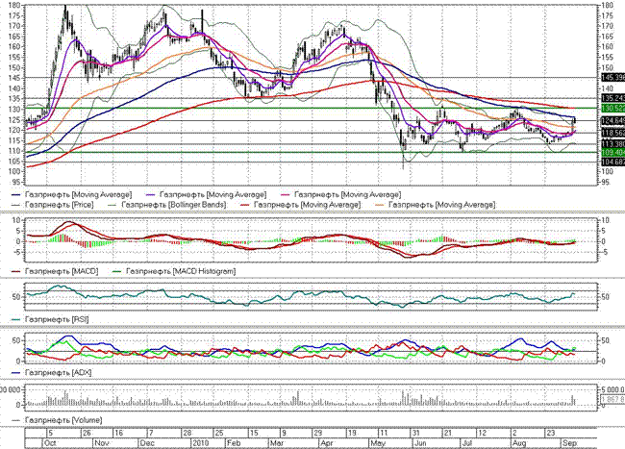Click the red Moving Average legend entry
The width and height of the screenshot is (625, 449).
pyautogui.click(x=301, y=205)
